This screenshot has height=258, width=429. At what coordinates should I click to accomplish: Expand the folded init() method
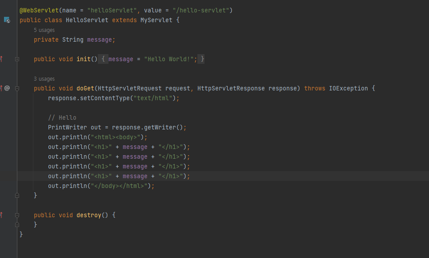coord(17,59)
